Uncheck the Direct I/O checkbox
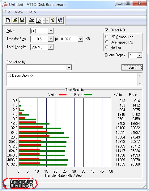This screenshot has width=149, height=191. [x=107, y=30]
